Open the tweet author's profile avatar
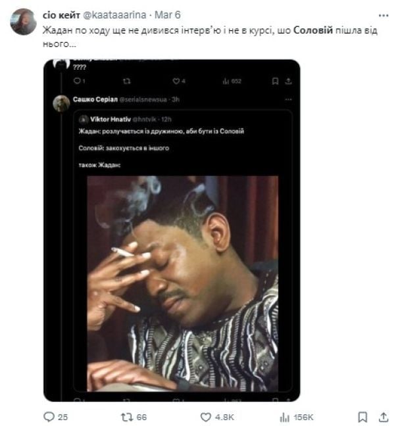400x426 pixels. [24, 22]
